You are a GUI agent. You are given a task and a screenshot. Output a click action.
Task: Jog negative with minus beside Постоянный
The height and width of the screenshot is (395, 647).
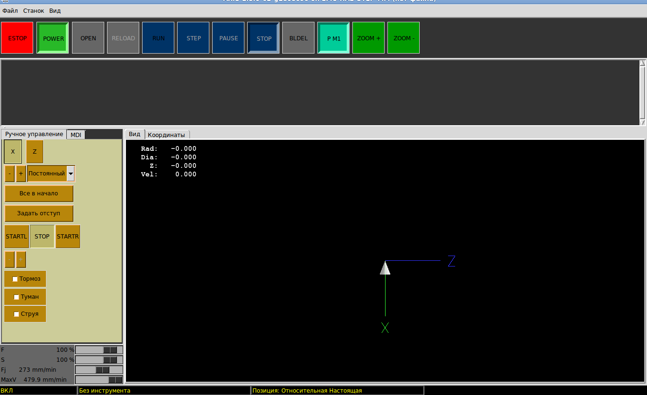click(10, 174)
